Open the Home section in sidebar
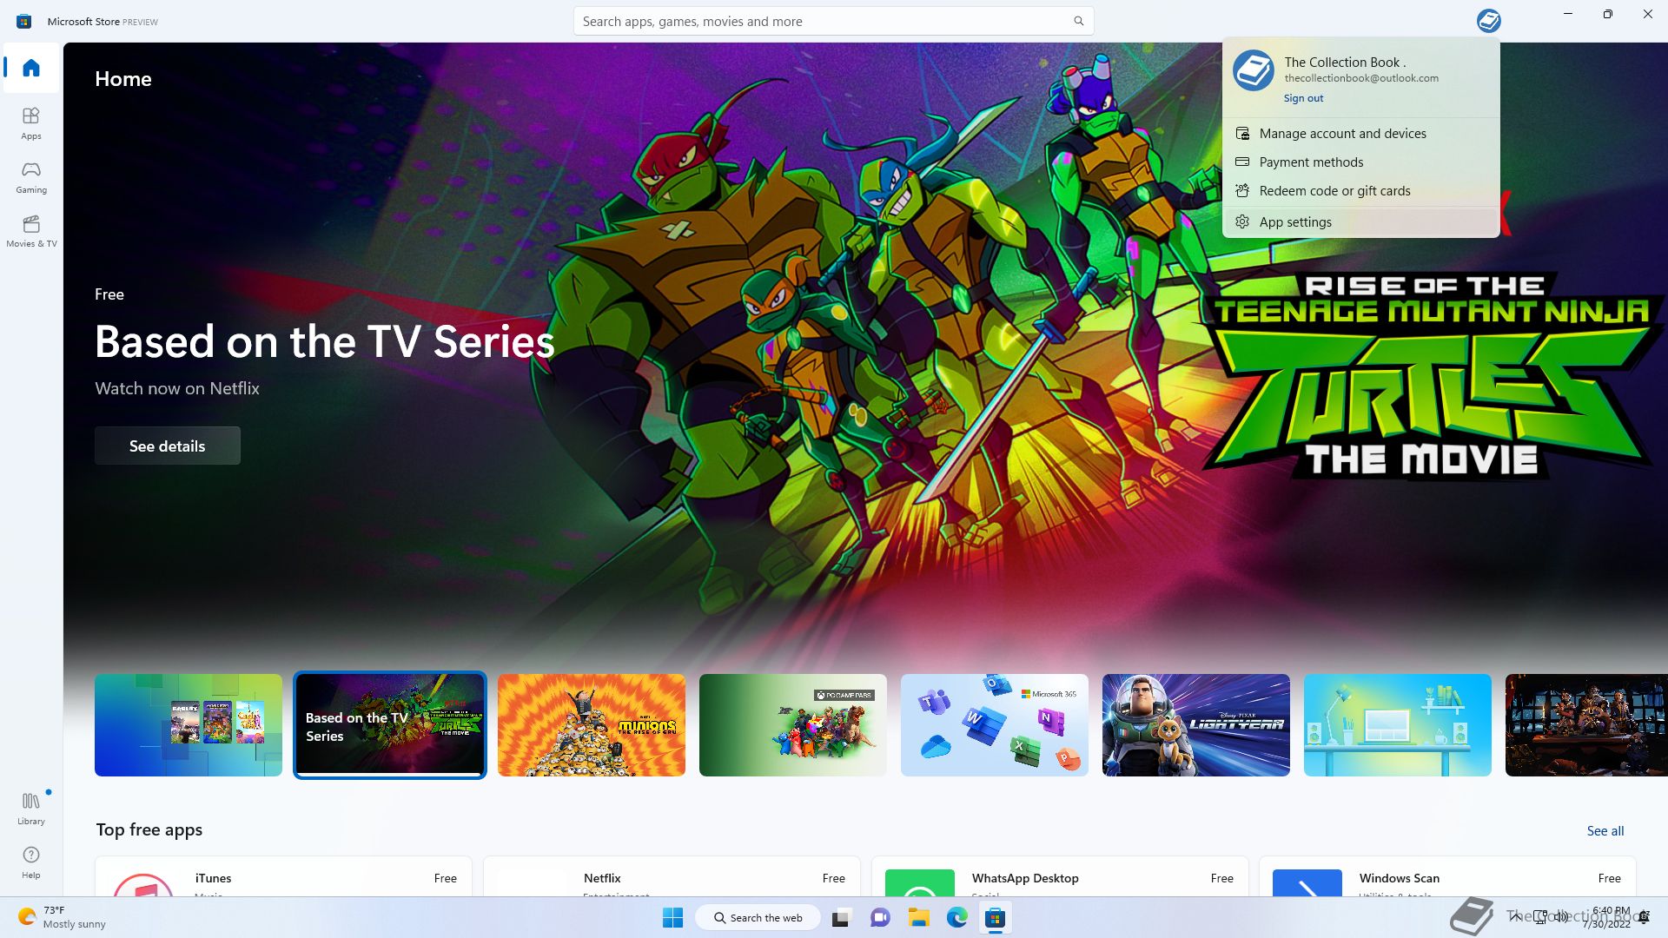Viewport: 1668px width, 938px height. pos(31,68)
